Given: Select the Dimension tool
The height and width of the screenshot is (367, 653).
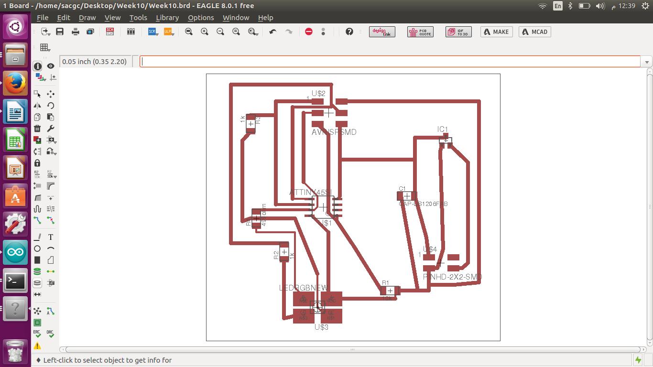Looking at the screenshot, I should [x=37, y=294].
